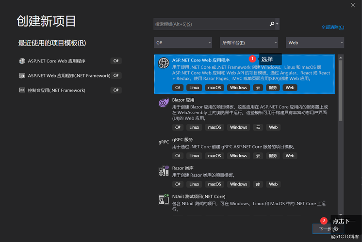Open the all platforms (所有平台) dropdown
The width and height of the screenshot is (362, 242).
(249, 43)
